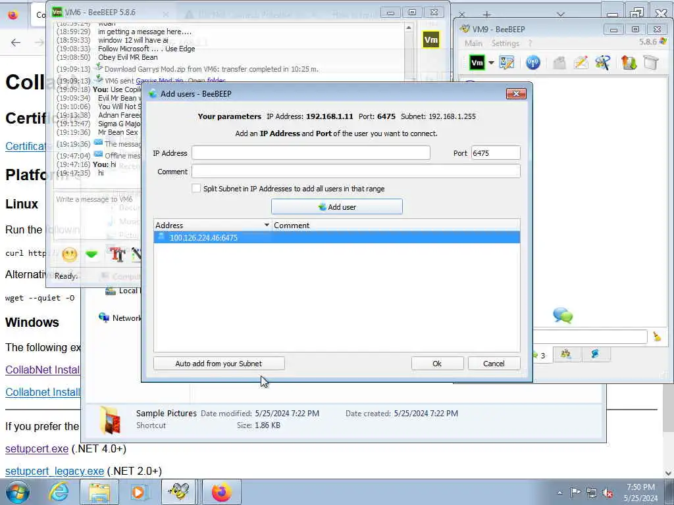
Task: Close the Add users dialog with red X
Action: point(516,93)
